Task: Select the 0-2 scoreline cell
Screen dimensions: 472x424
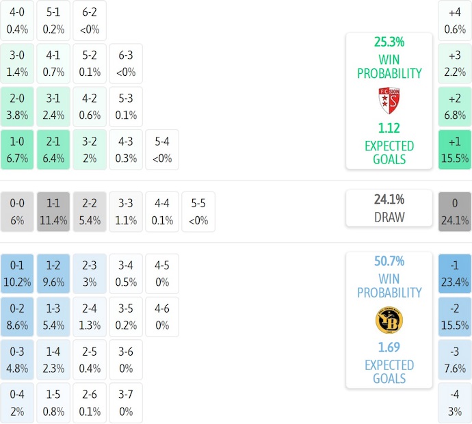Action: pos(17,317)
